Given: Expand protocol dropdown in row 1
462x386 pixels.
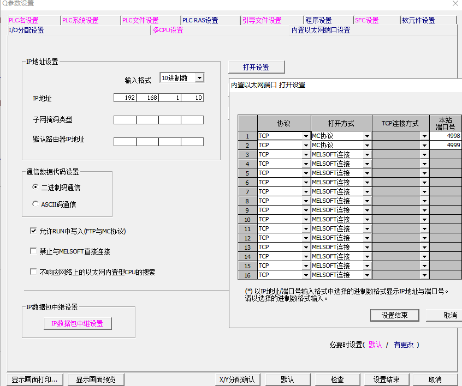Looking at the screenshot, I should 306,136.
